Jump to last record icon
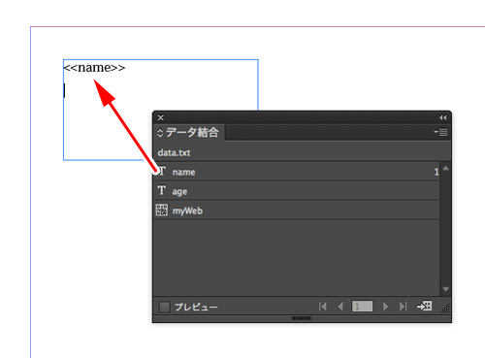 point(403,306)
